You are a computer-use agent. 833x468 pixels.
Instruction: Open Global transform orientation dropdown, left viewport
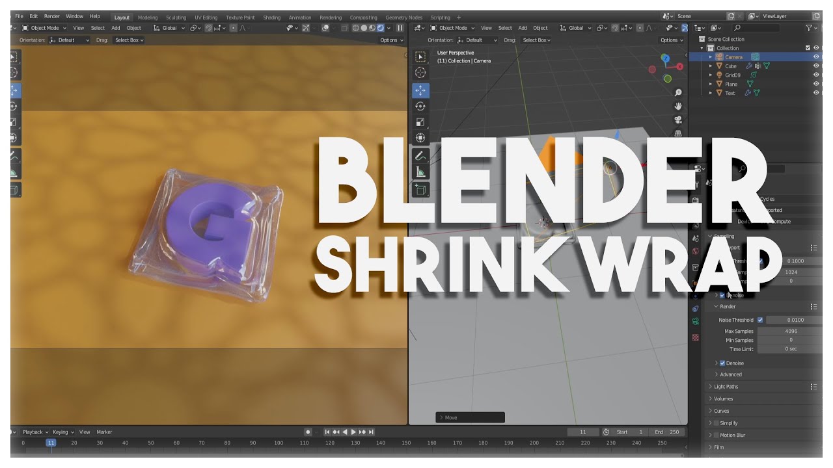click(169, 28)
